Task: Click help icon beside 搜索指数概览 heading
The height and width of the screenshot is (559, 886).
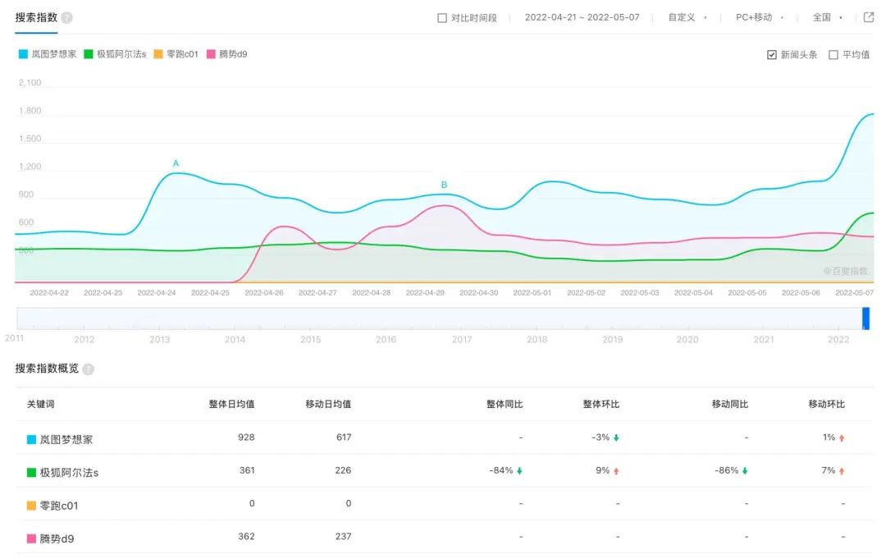Action: pos(89,369)
